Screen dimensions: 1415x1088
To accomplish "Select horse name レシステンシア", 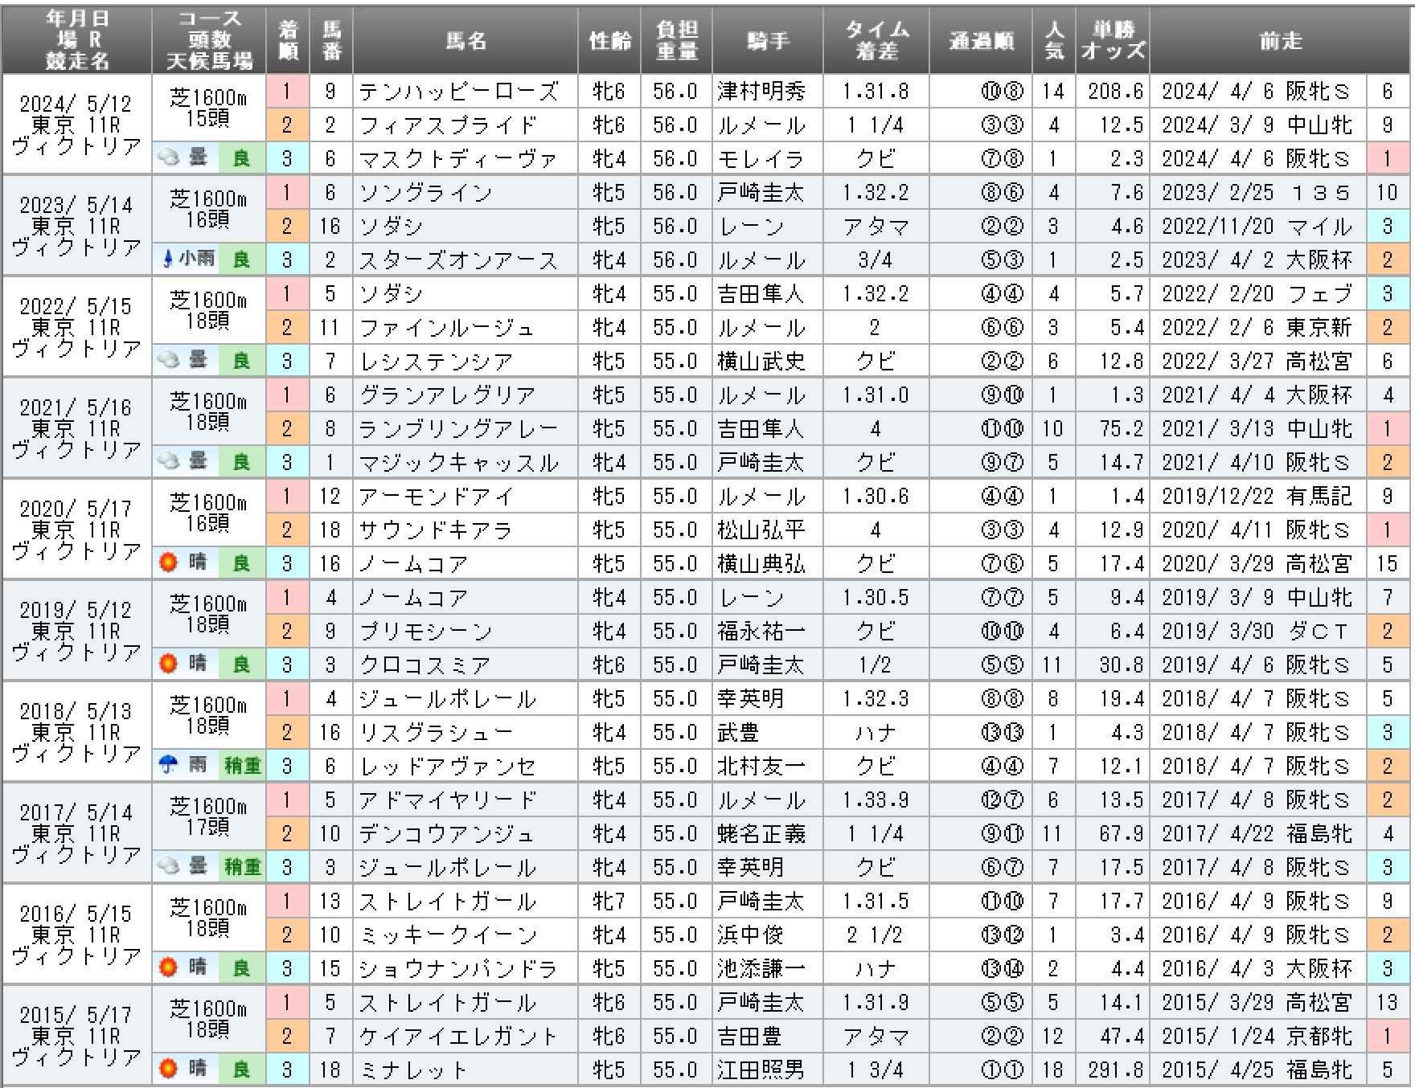I will click(436, 362).
